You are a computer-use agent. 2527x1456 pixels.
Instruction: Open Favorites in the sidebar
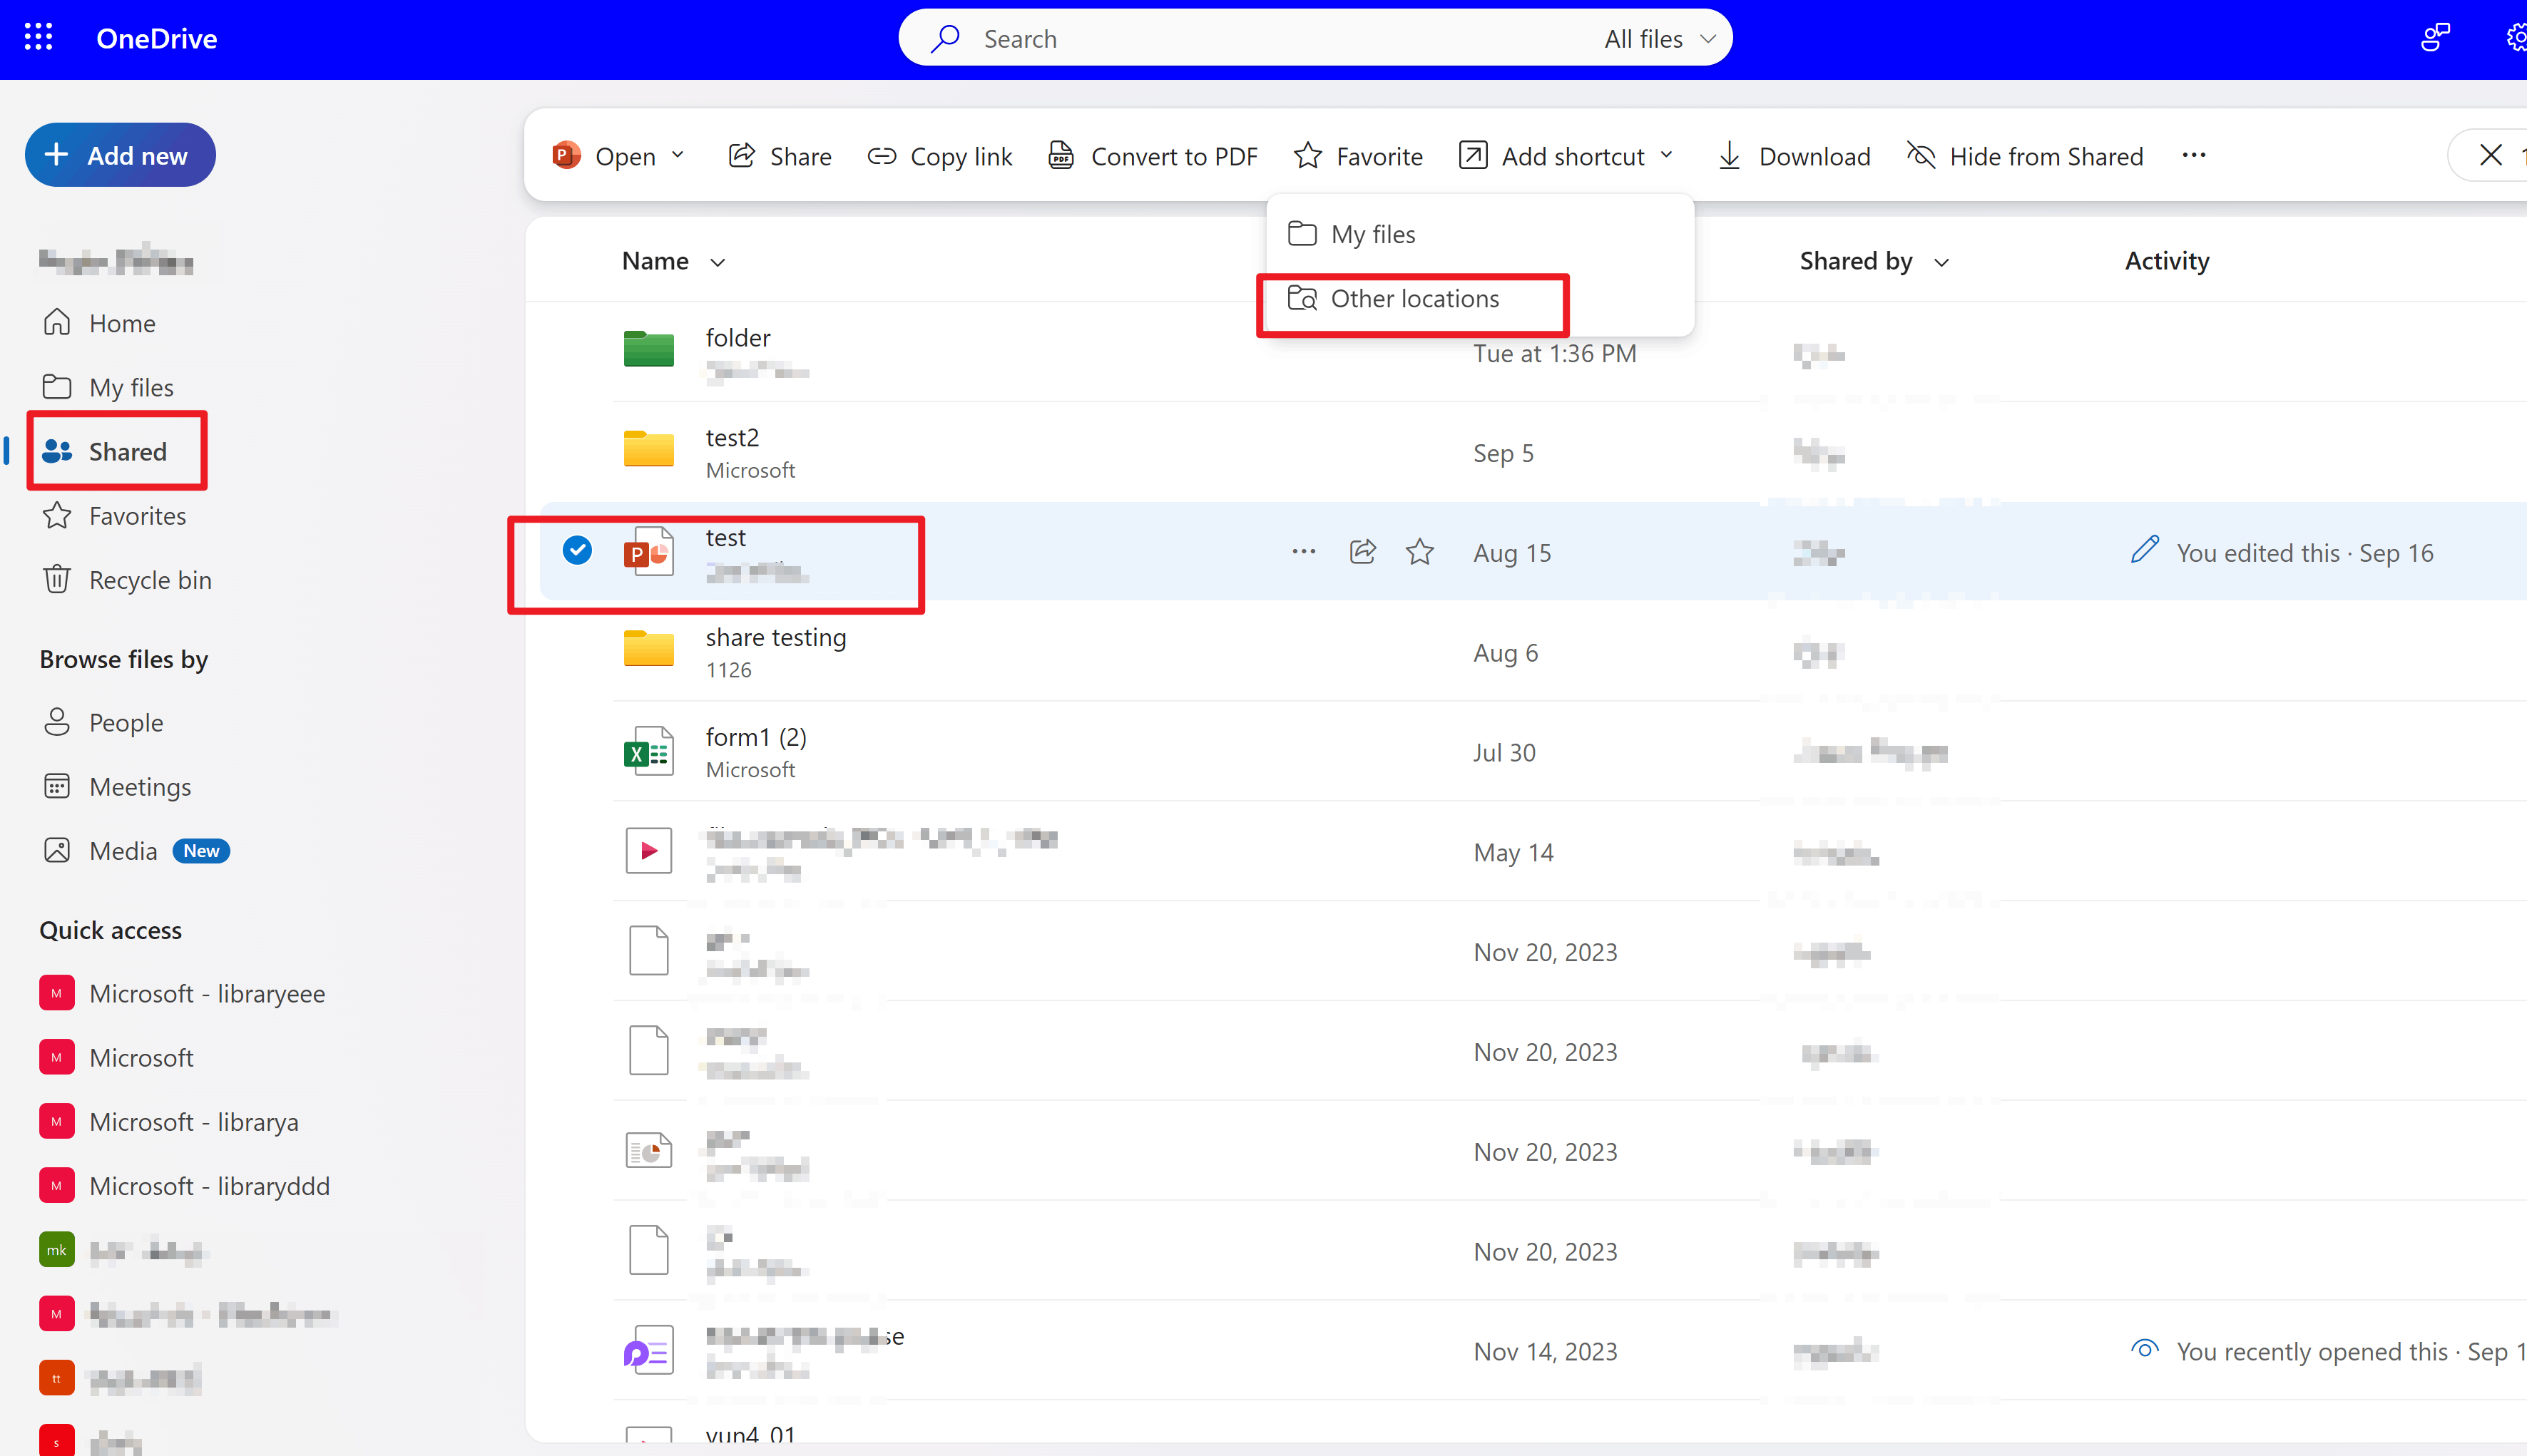(x=114, y=516)
